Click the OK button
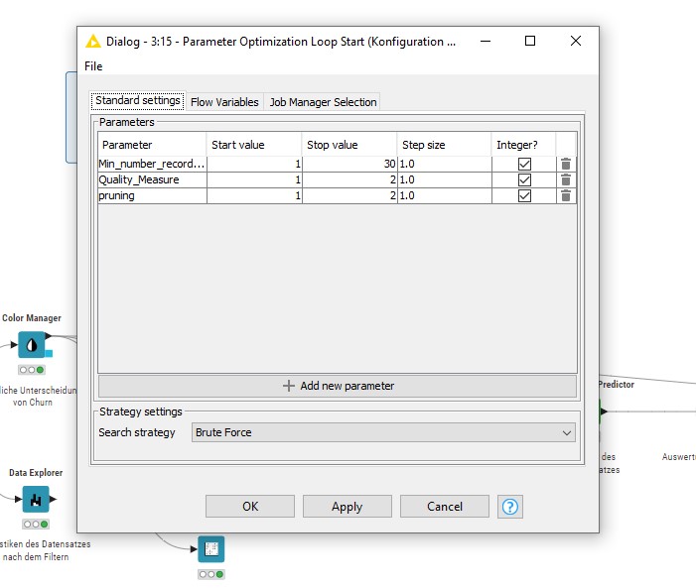This screenshot has height=588, width=696. (250, 507)
